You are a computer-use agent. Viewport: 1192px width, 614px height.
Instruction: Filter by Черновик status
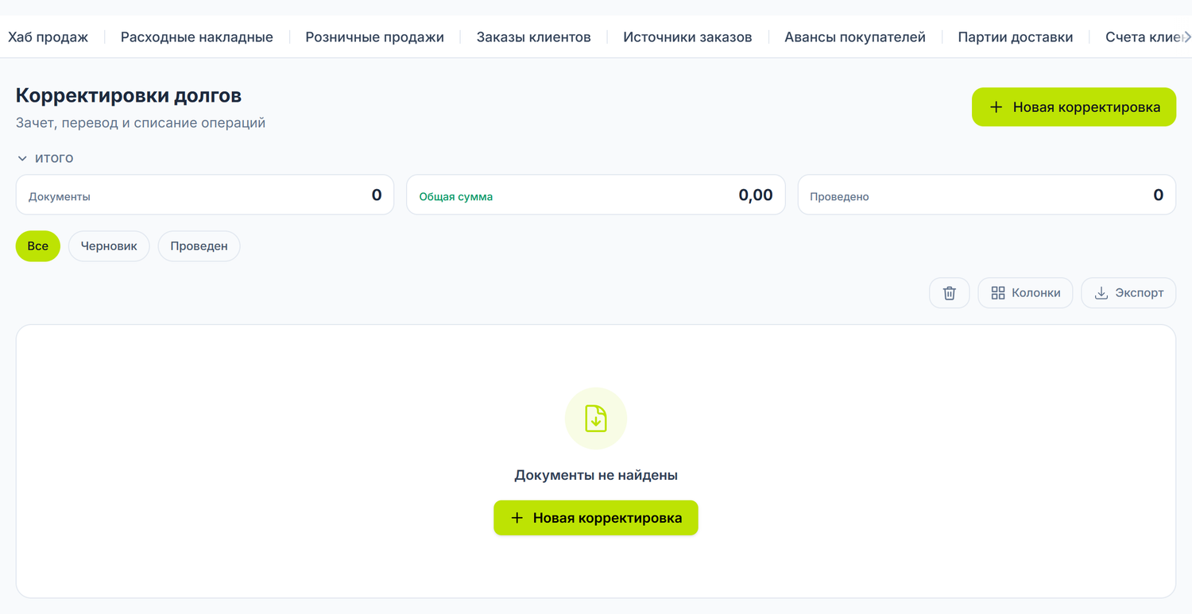pyautogui.click(x=109, y=246)
